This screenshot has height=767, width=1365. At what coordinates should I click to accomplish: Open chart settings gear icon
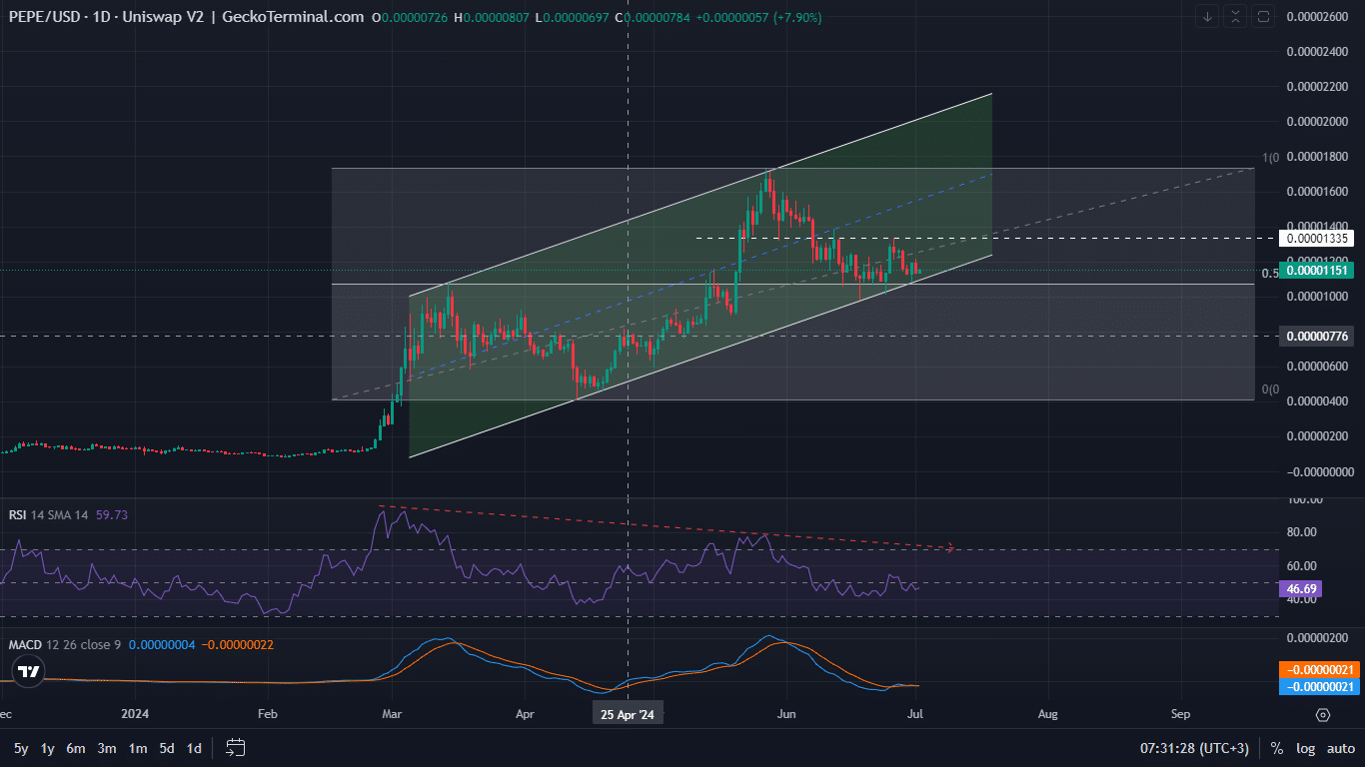pyautogui.click(x=1323, y=715)
